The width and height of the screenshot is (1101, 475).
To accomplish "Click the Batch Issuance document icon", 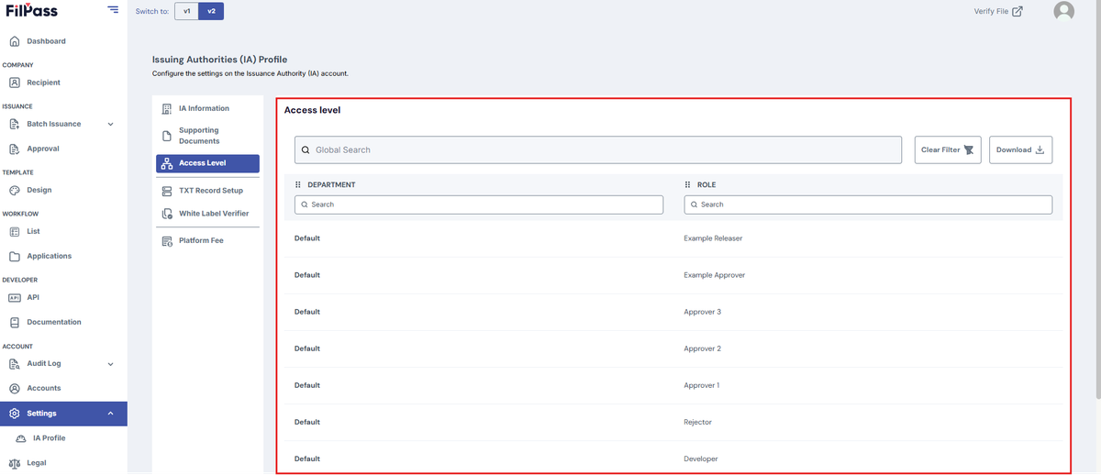I will (x=15, y=124).
